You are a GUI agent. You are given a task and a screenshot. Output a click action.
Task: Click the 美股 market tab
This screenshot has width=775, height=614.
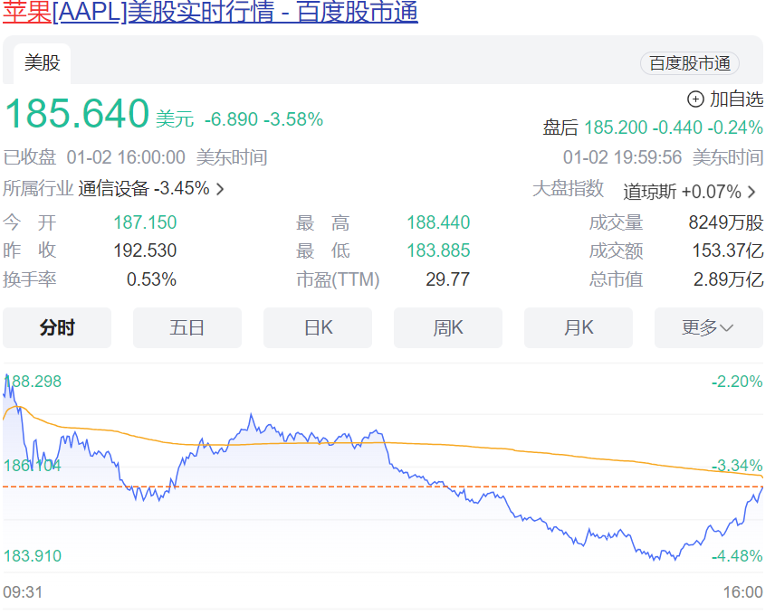pos(40,63)
